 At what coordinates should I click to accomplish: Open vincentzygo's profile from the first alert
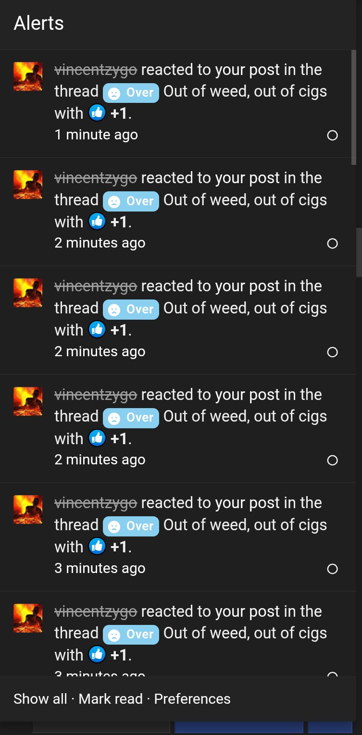click(x=96, y=70)
